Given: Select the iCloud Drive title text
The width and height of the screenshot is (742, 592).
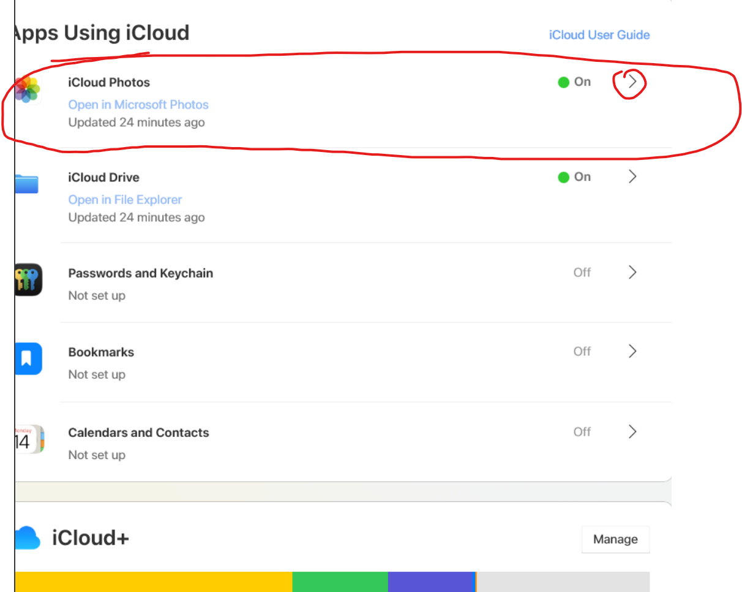Looking at the screenshot, I should pos(103,177).
